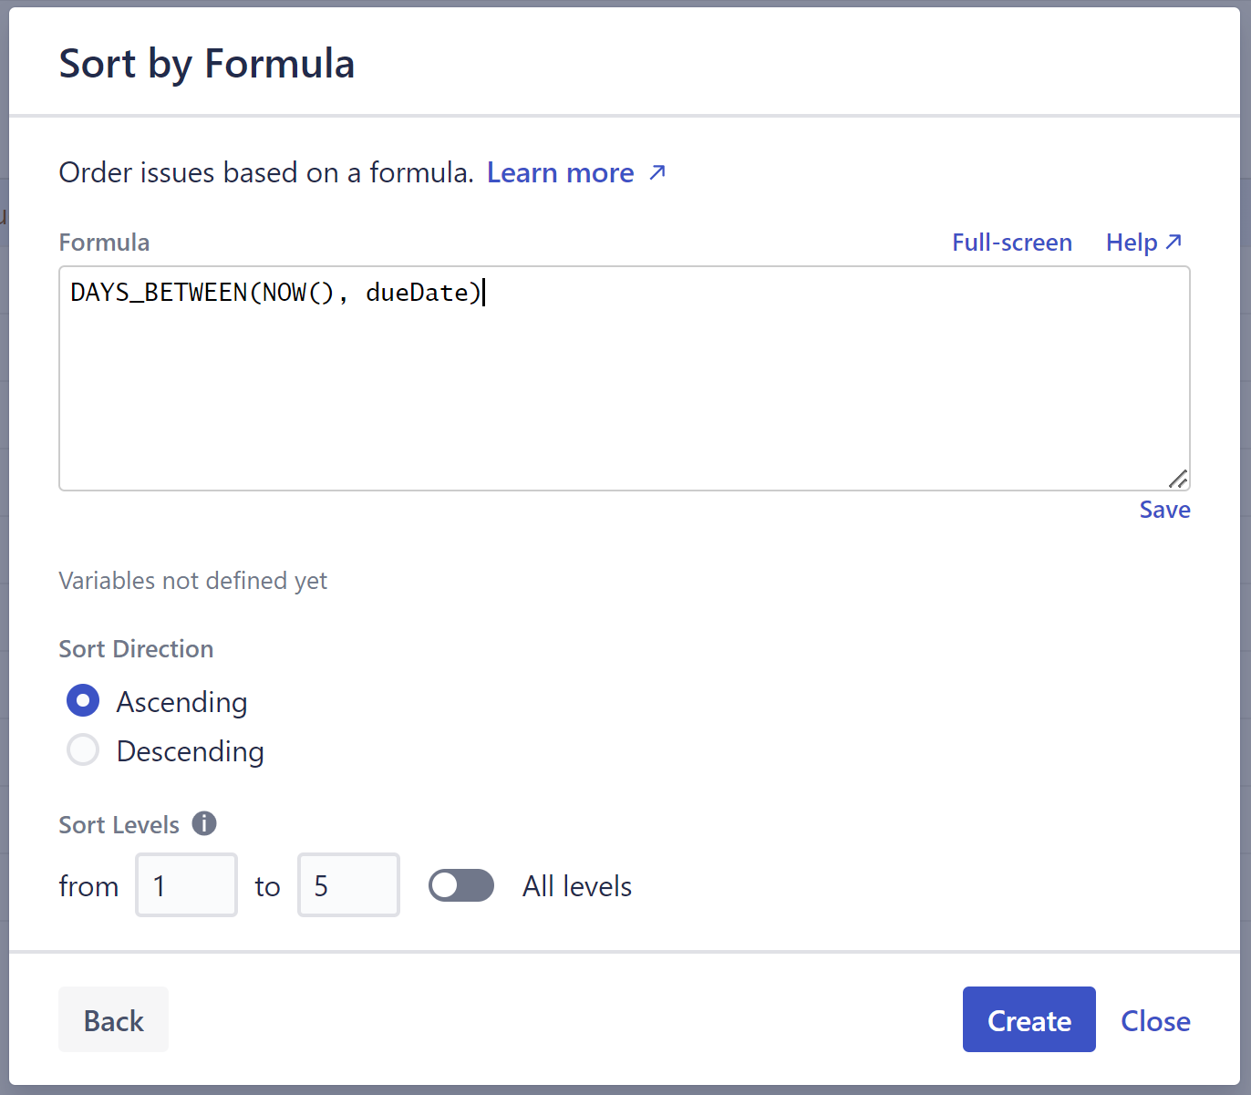Click the arrow icon next to Help

[1174, 242]
